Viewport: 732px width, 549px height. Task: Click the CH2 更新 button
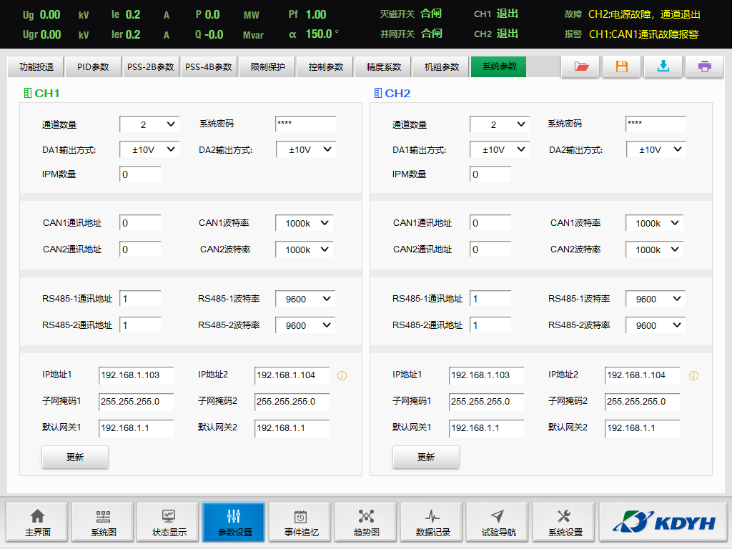[x=425, y=457]
